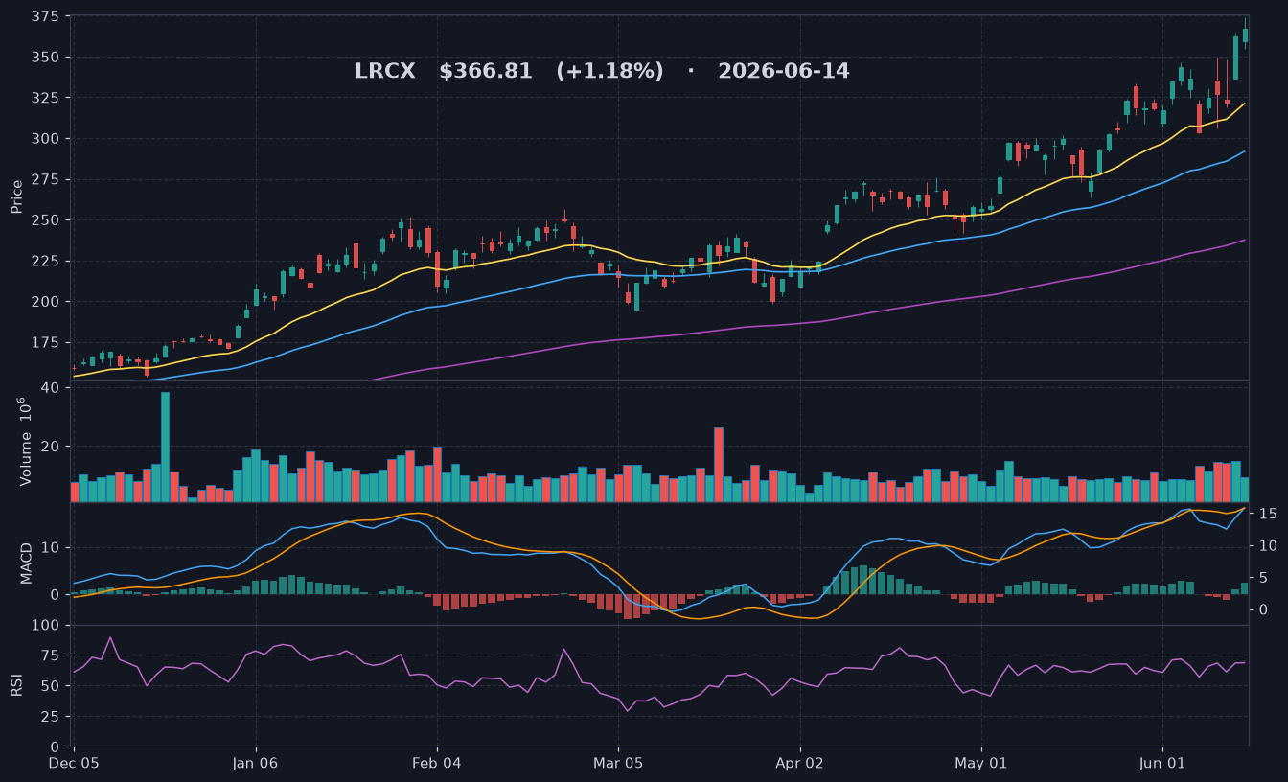Screen dimensions: 1288x782
Task: Click the Volume axis label
Action: pyautogui.click(x=25, y=441)
